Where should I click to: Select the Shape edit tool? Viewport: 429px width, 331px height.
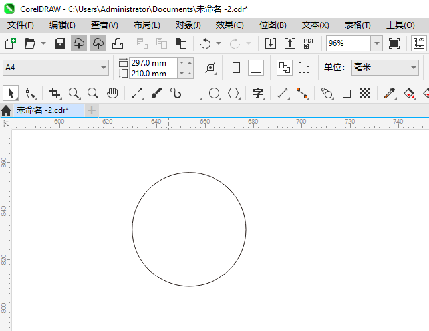click(31, 93)
